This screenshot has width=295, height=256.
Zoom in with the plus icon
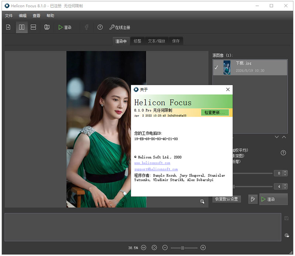click(203, 248)
